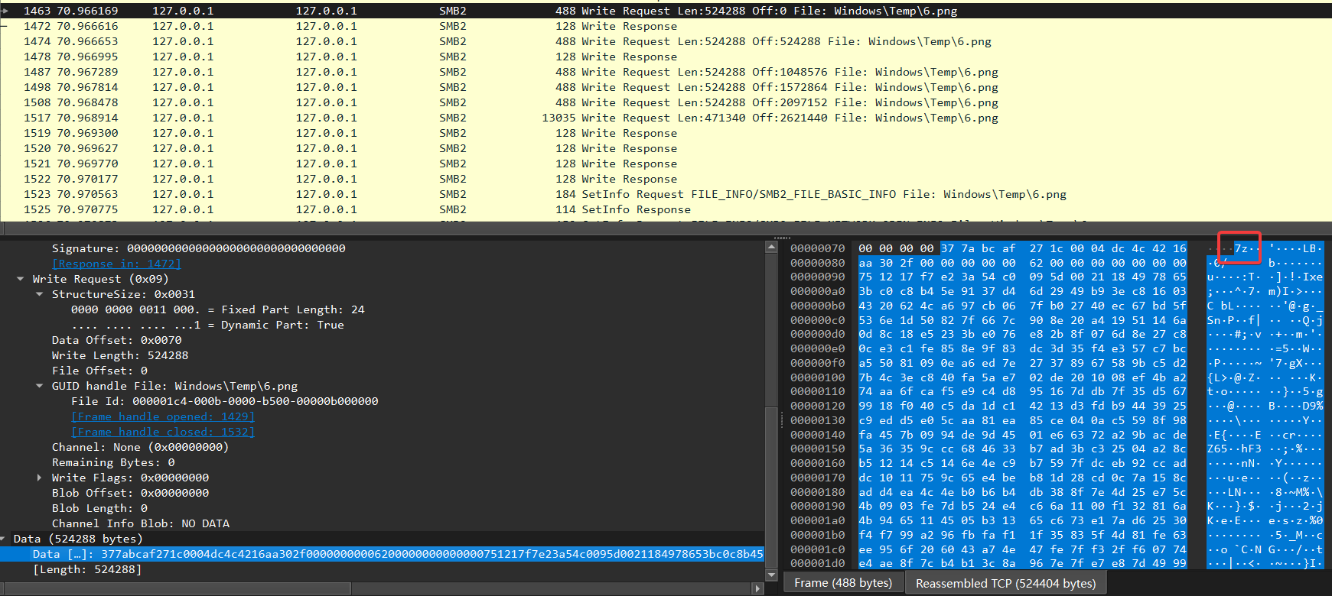This screenshot has height=596, width=1332.
Task: Switch to the Frame (488 bytes) tab
Action: pyautogui.click(x=842, y=583)
